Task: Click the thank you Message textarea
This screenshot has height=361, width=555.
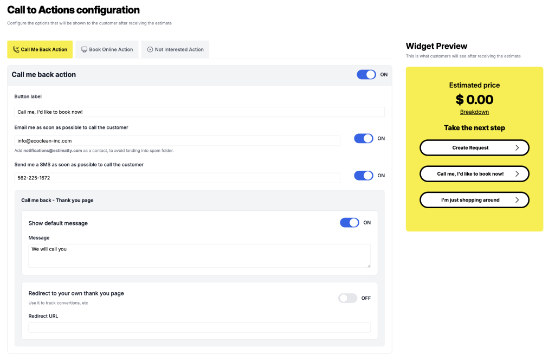Action: [199, 256]
